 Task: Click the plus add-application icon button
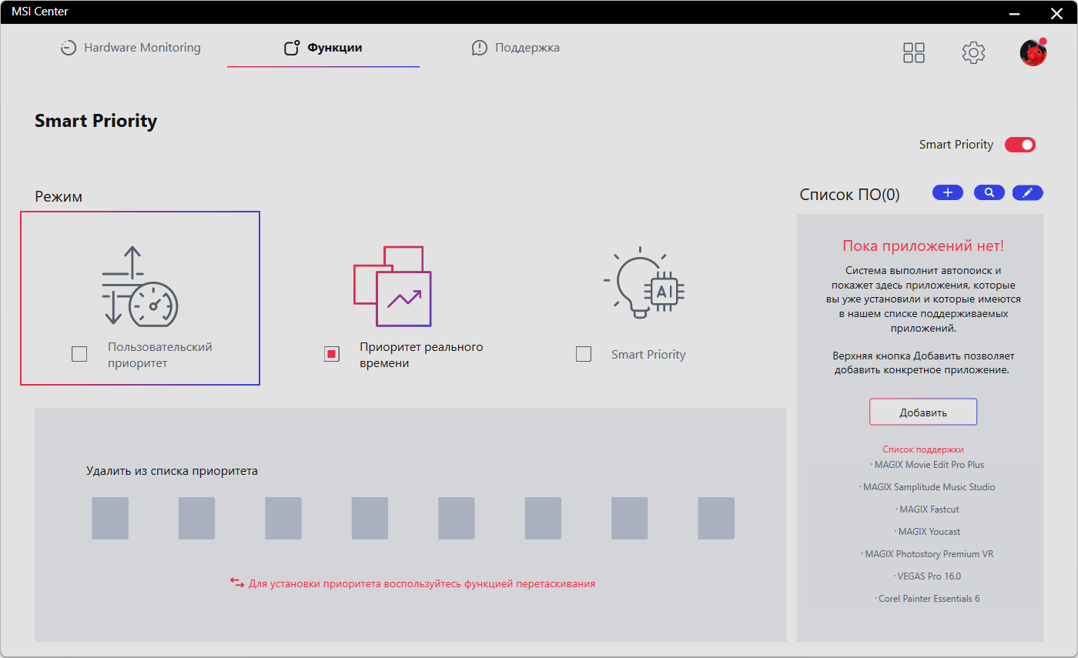pos(948,192)
